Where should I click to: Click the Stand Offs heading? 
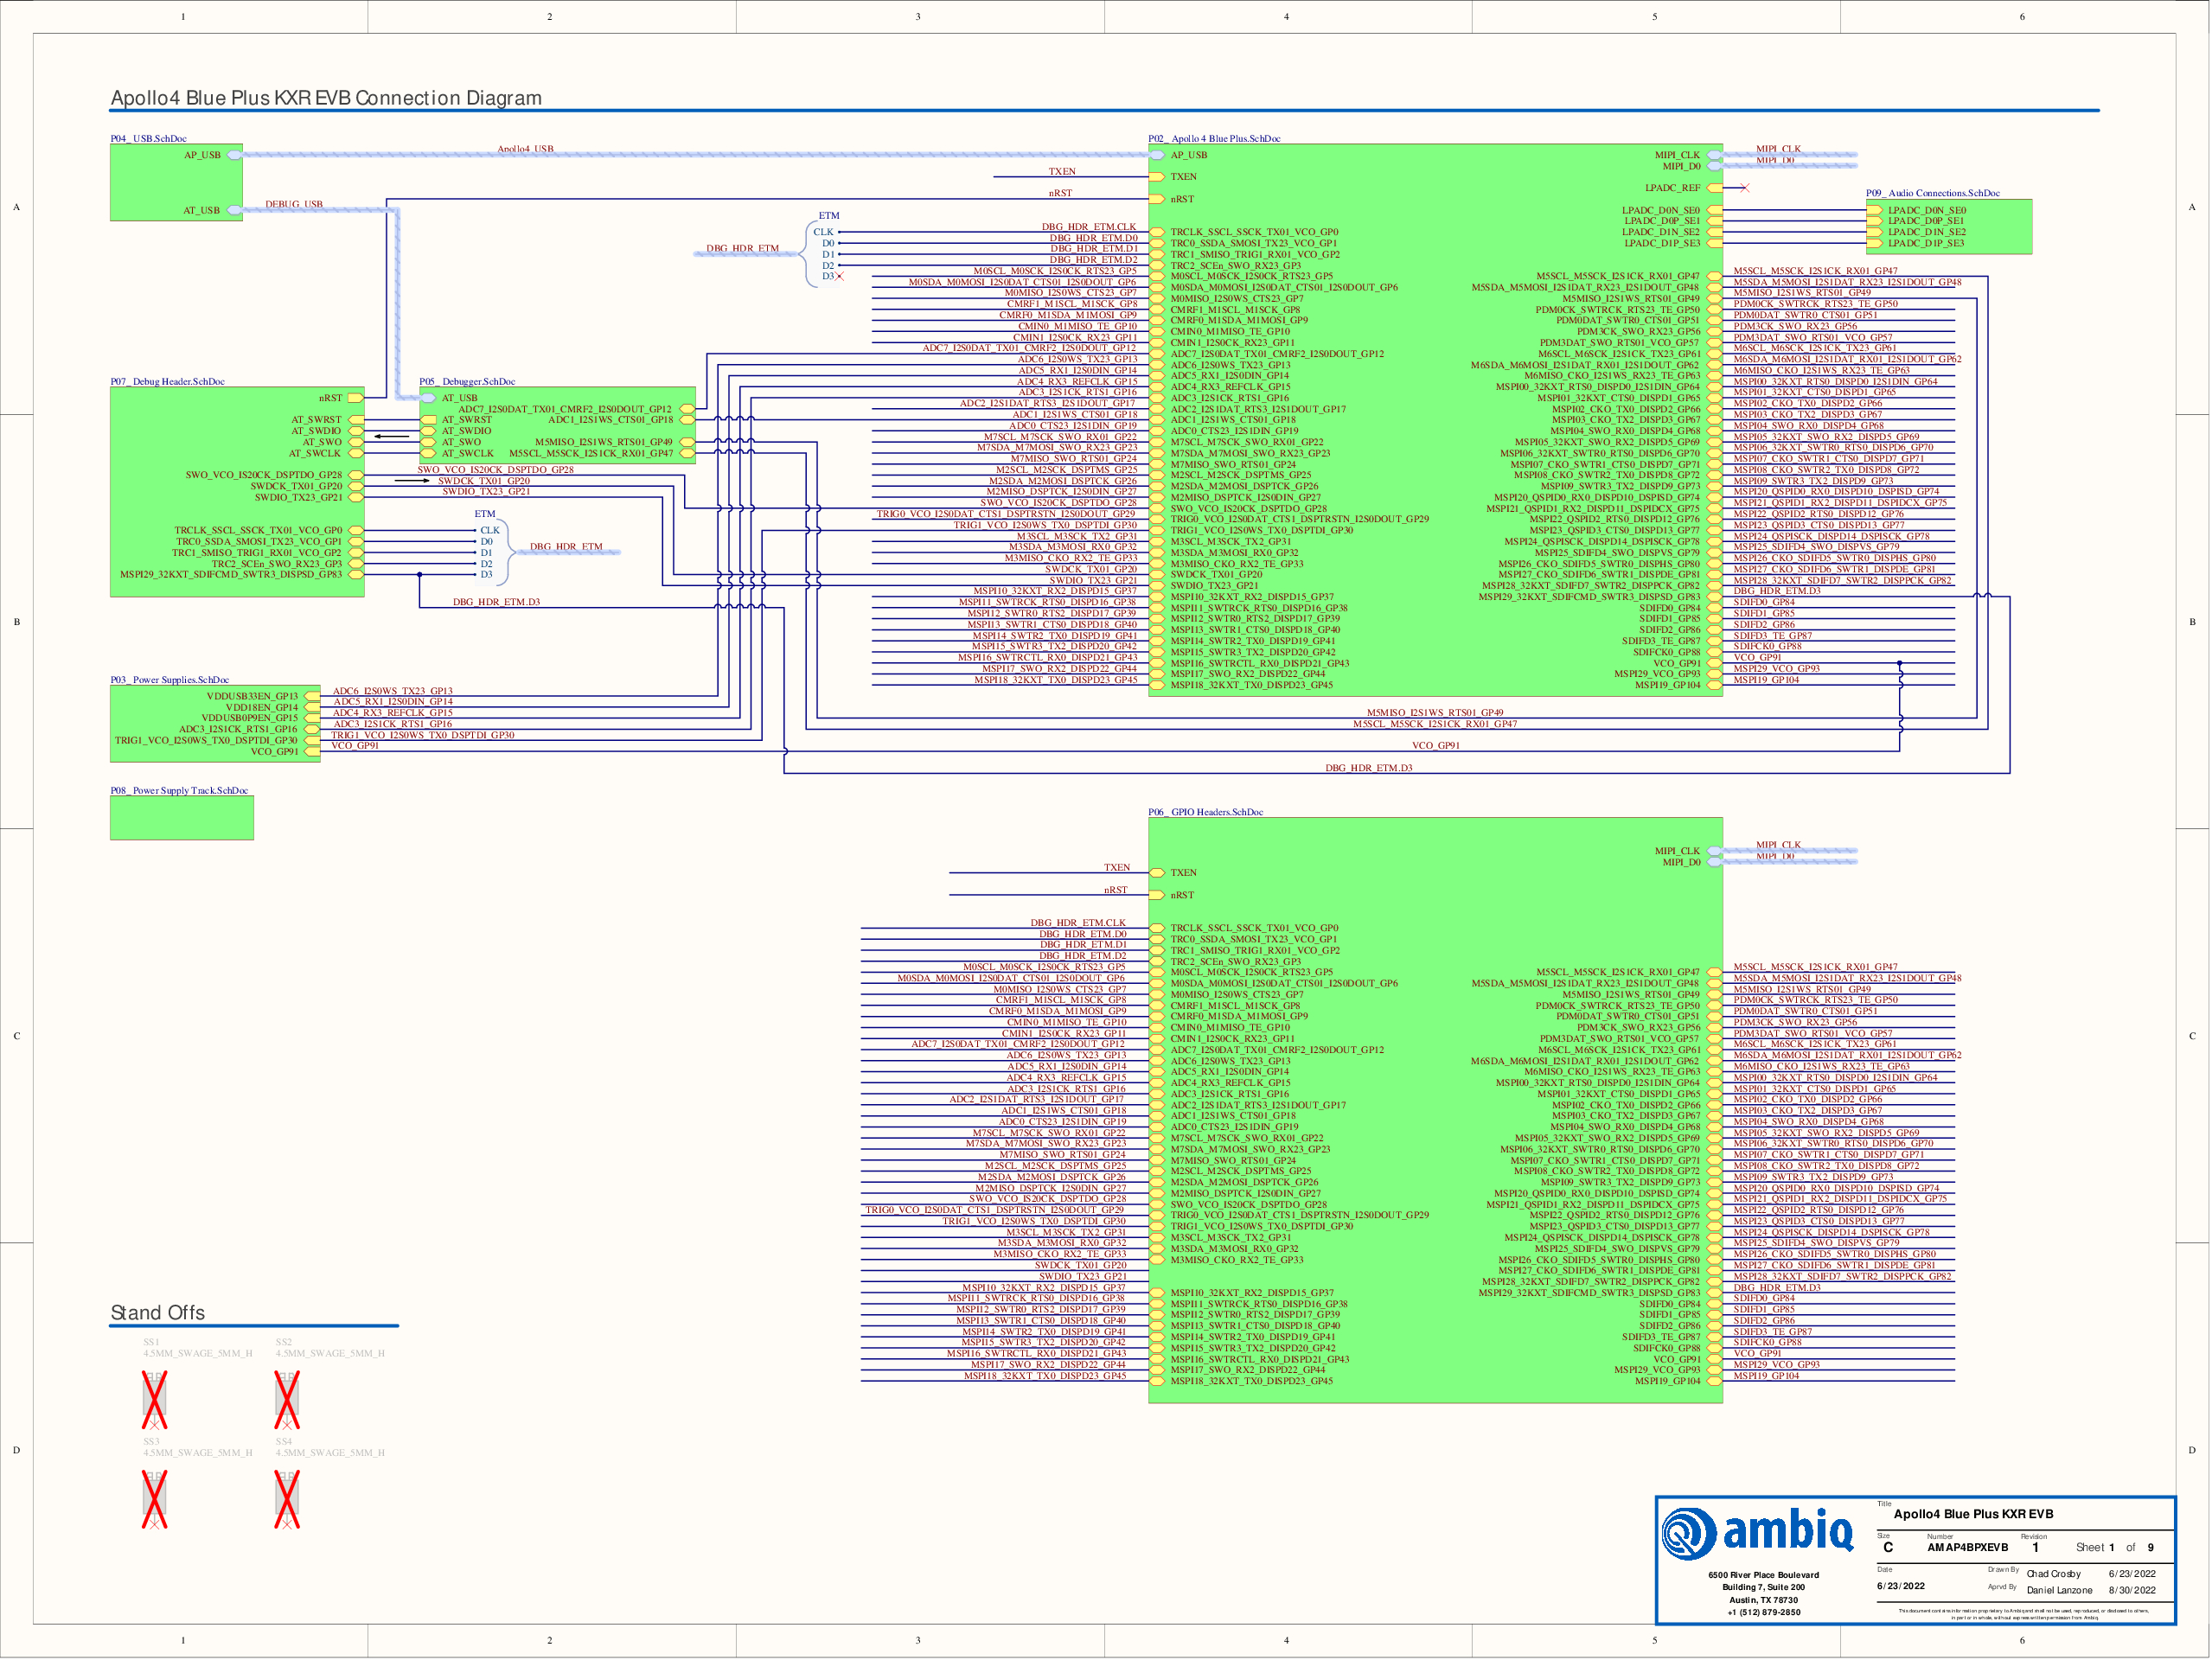pos(157,1313)
